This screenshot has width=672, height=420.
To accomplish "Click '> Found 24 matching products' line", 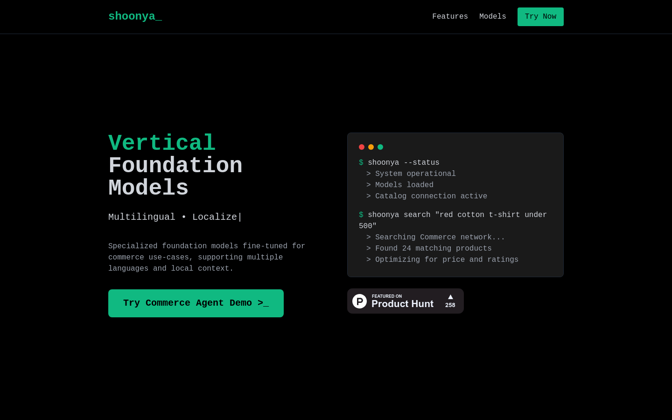I will pos(429,248).
